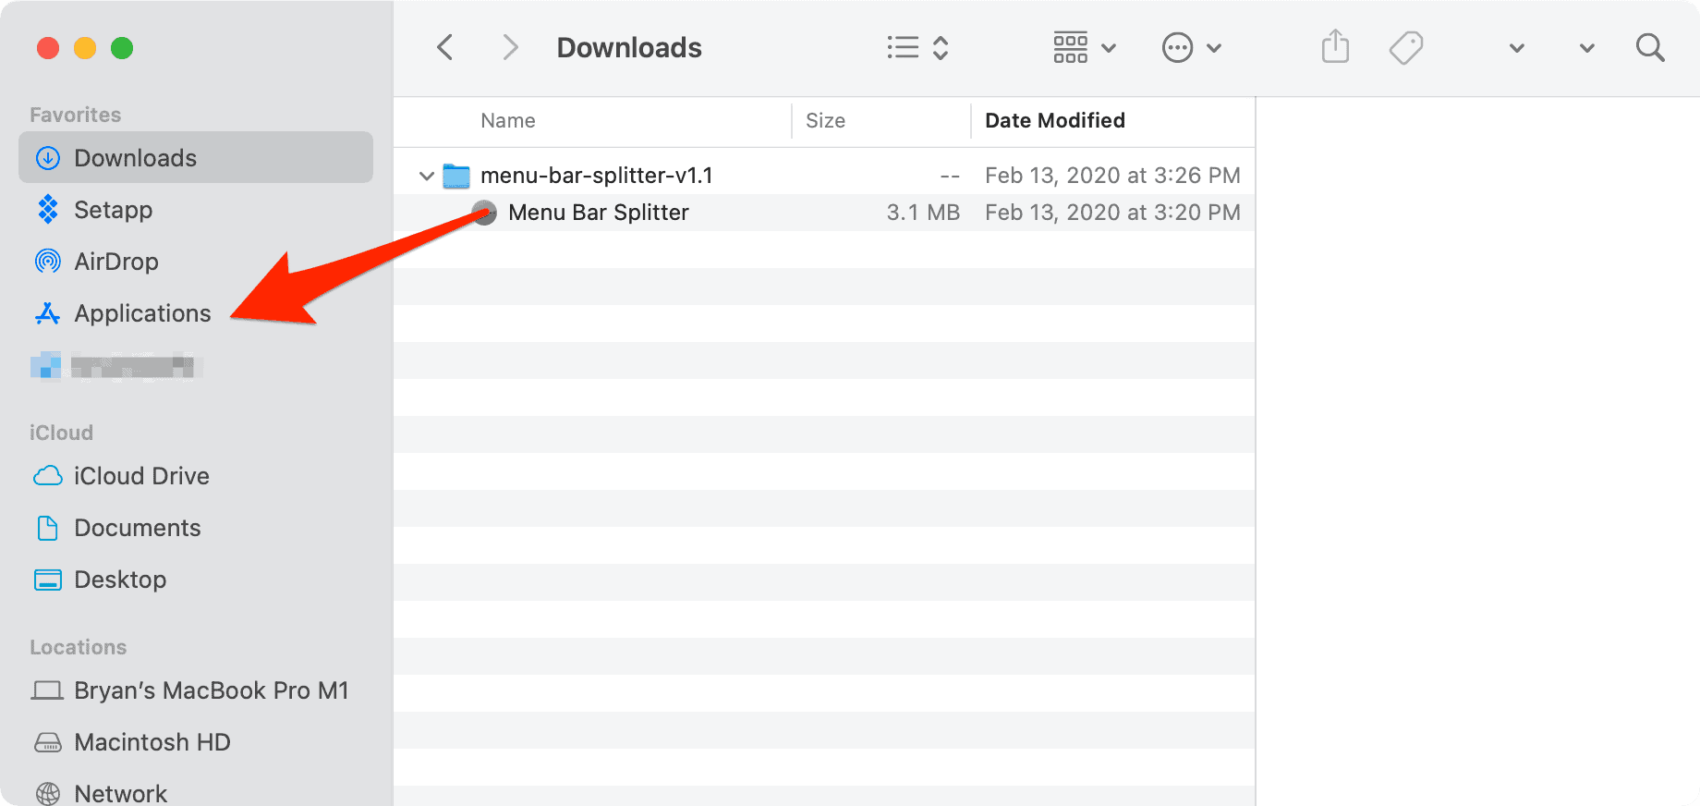Screen dimensions: 1700x806
Task: Open AirDrop in the sidebar
Action: click(196, 262)
